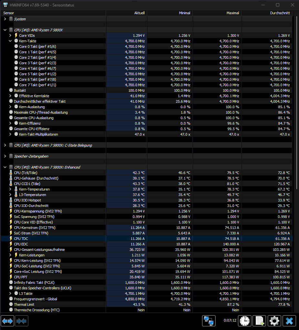This screenshot has height=330, width=299.
Task: Click the 4,850.0 MHz current Frequenzgrenzwert value
Action: click(135, 299)
